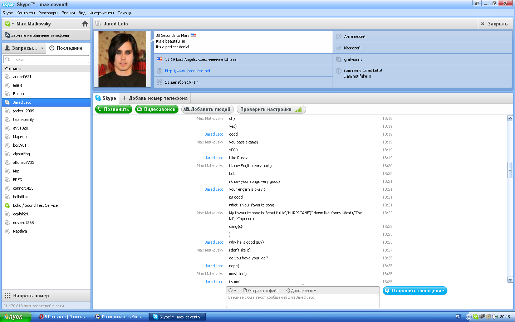Open the Skype menu
This screenshot has width=515, height=322.
click(8, 13)
